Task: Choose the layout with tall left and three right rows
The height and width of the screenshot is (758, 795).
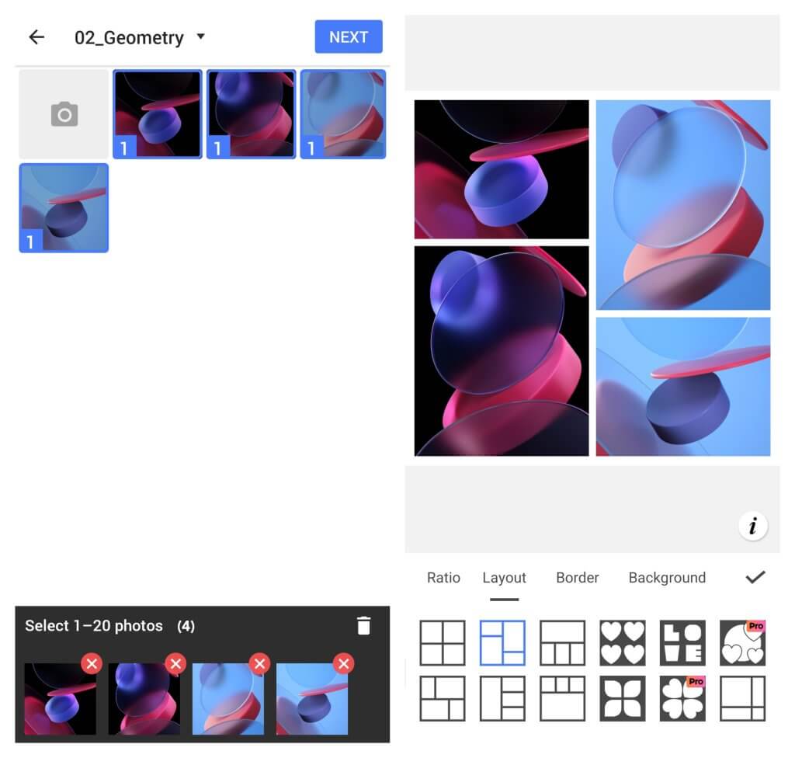Action: pyautogui.click(x=502, y=699)
